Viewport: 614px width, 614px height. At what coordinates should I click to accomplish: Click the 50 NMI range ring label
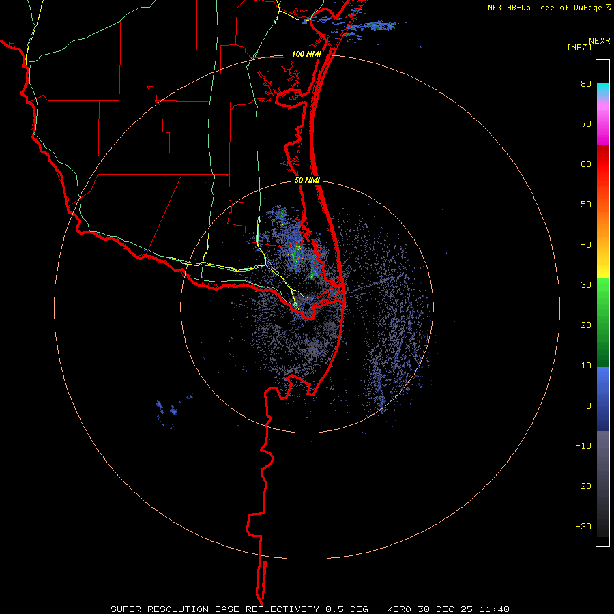[308, 181]
